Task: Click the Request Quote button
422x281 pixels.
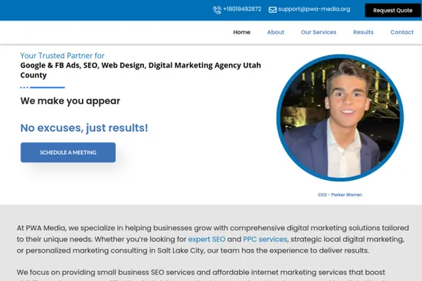Action: (x=393, y=10)
